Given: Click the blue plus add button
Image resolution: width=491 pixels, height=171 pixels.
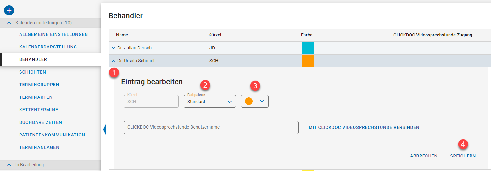Looking at the screenshot, I should point(9,10).
